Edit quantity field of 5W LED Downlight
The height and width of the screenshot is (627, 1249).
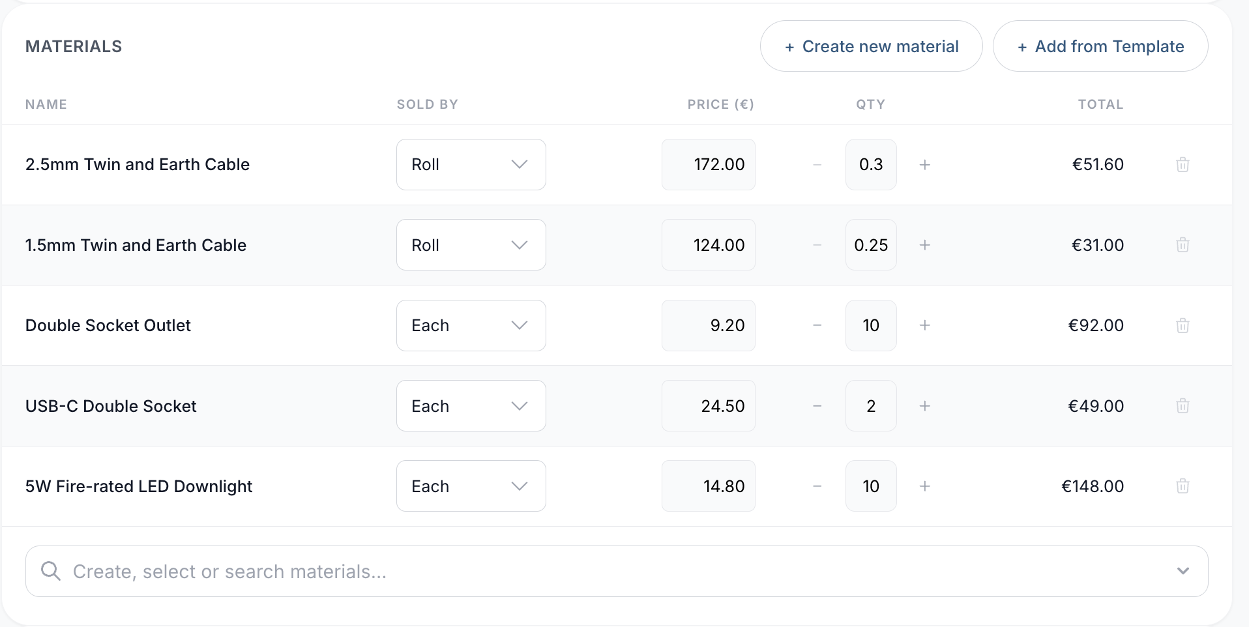pos(871,486)
